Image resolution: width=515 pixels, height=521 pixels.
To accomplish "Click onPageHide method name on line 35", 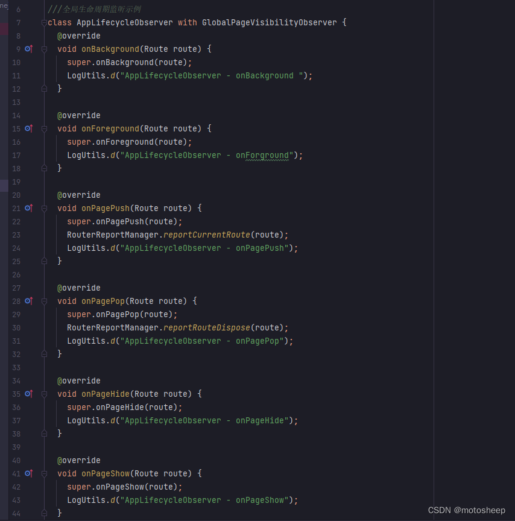I will pyautogui.click(x=106, y=394).
